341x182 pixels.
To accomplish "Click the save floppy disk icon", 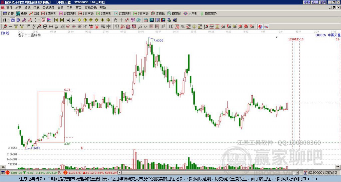I will click(163, 20).
